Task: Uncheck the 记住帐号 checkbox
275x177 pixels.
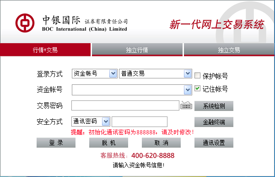Action: (197, 88)
